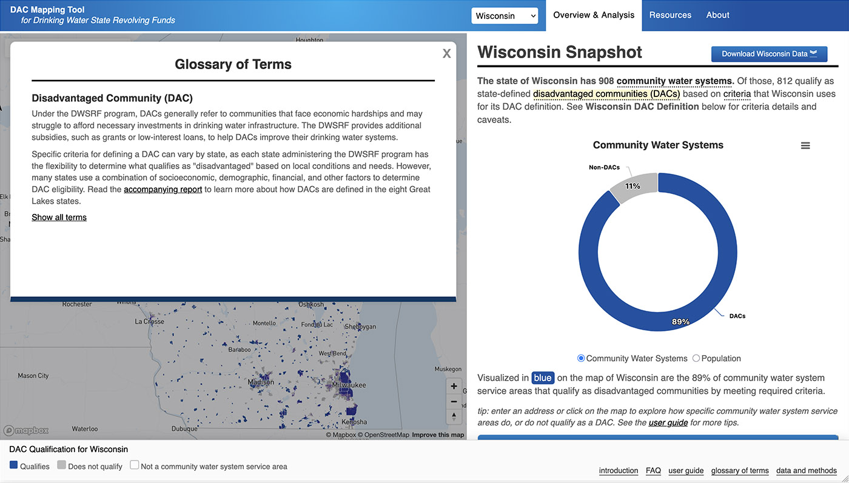Expand Show all terms in glossary

[59, 218]
